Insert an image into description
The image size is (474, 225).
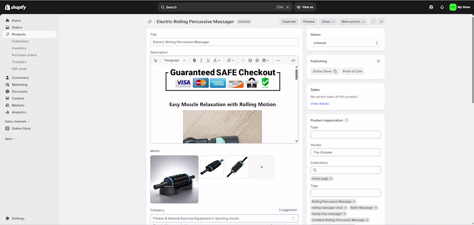tap(250, 60)
